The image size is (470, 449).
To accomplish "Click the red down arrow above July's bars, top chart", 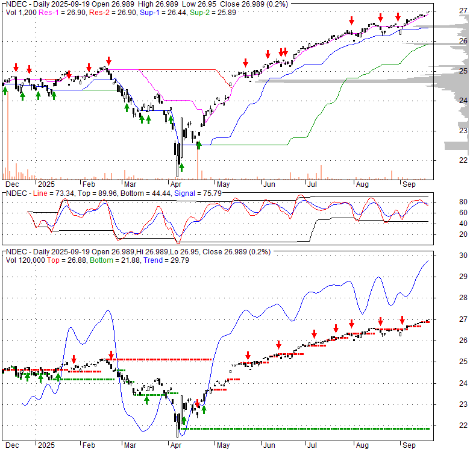I will click(351, 20).
